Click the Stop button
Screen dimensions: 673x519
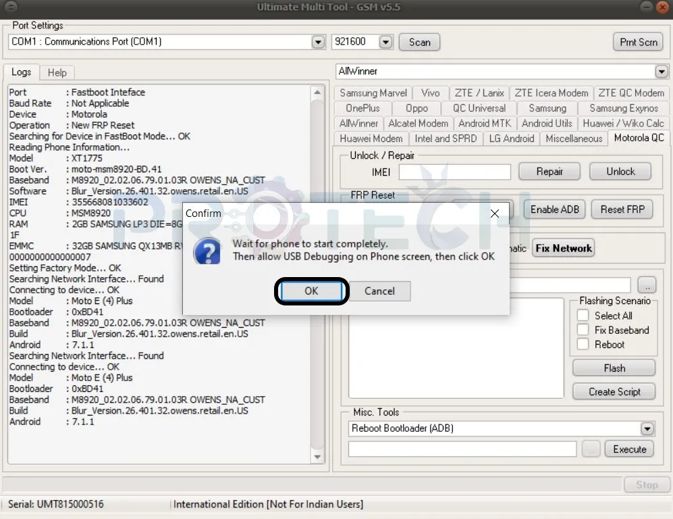click(x=647, y=485)
